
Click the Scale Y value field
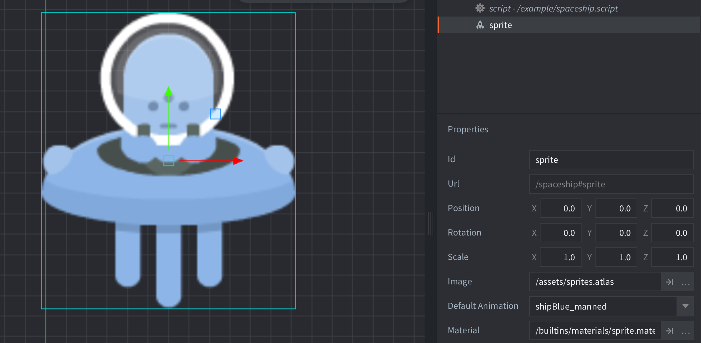616,257
